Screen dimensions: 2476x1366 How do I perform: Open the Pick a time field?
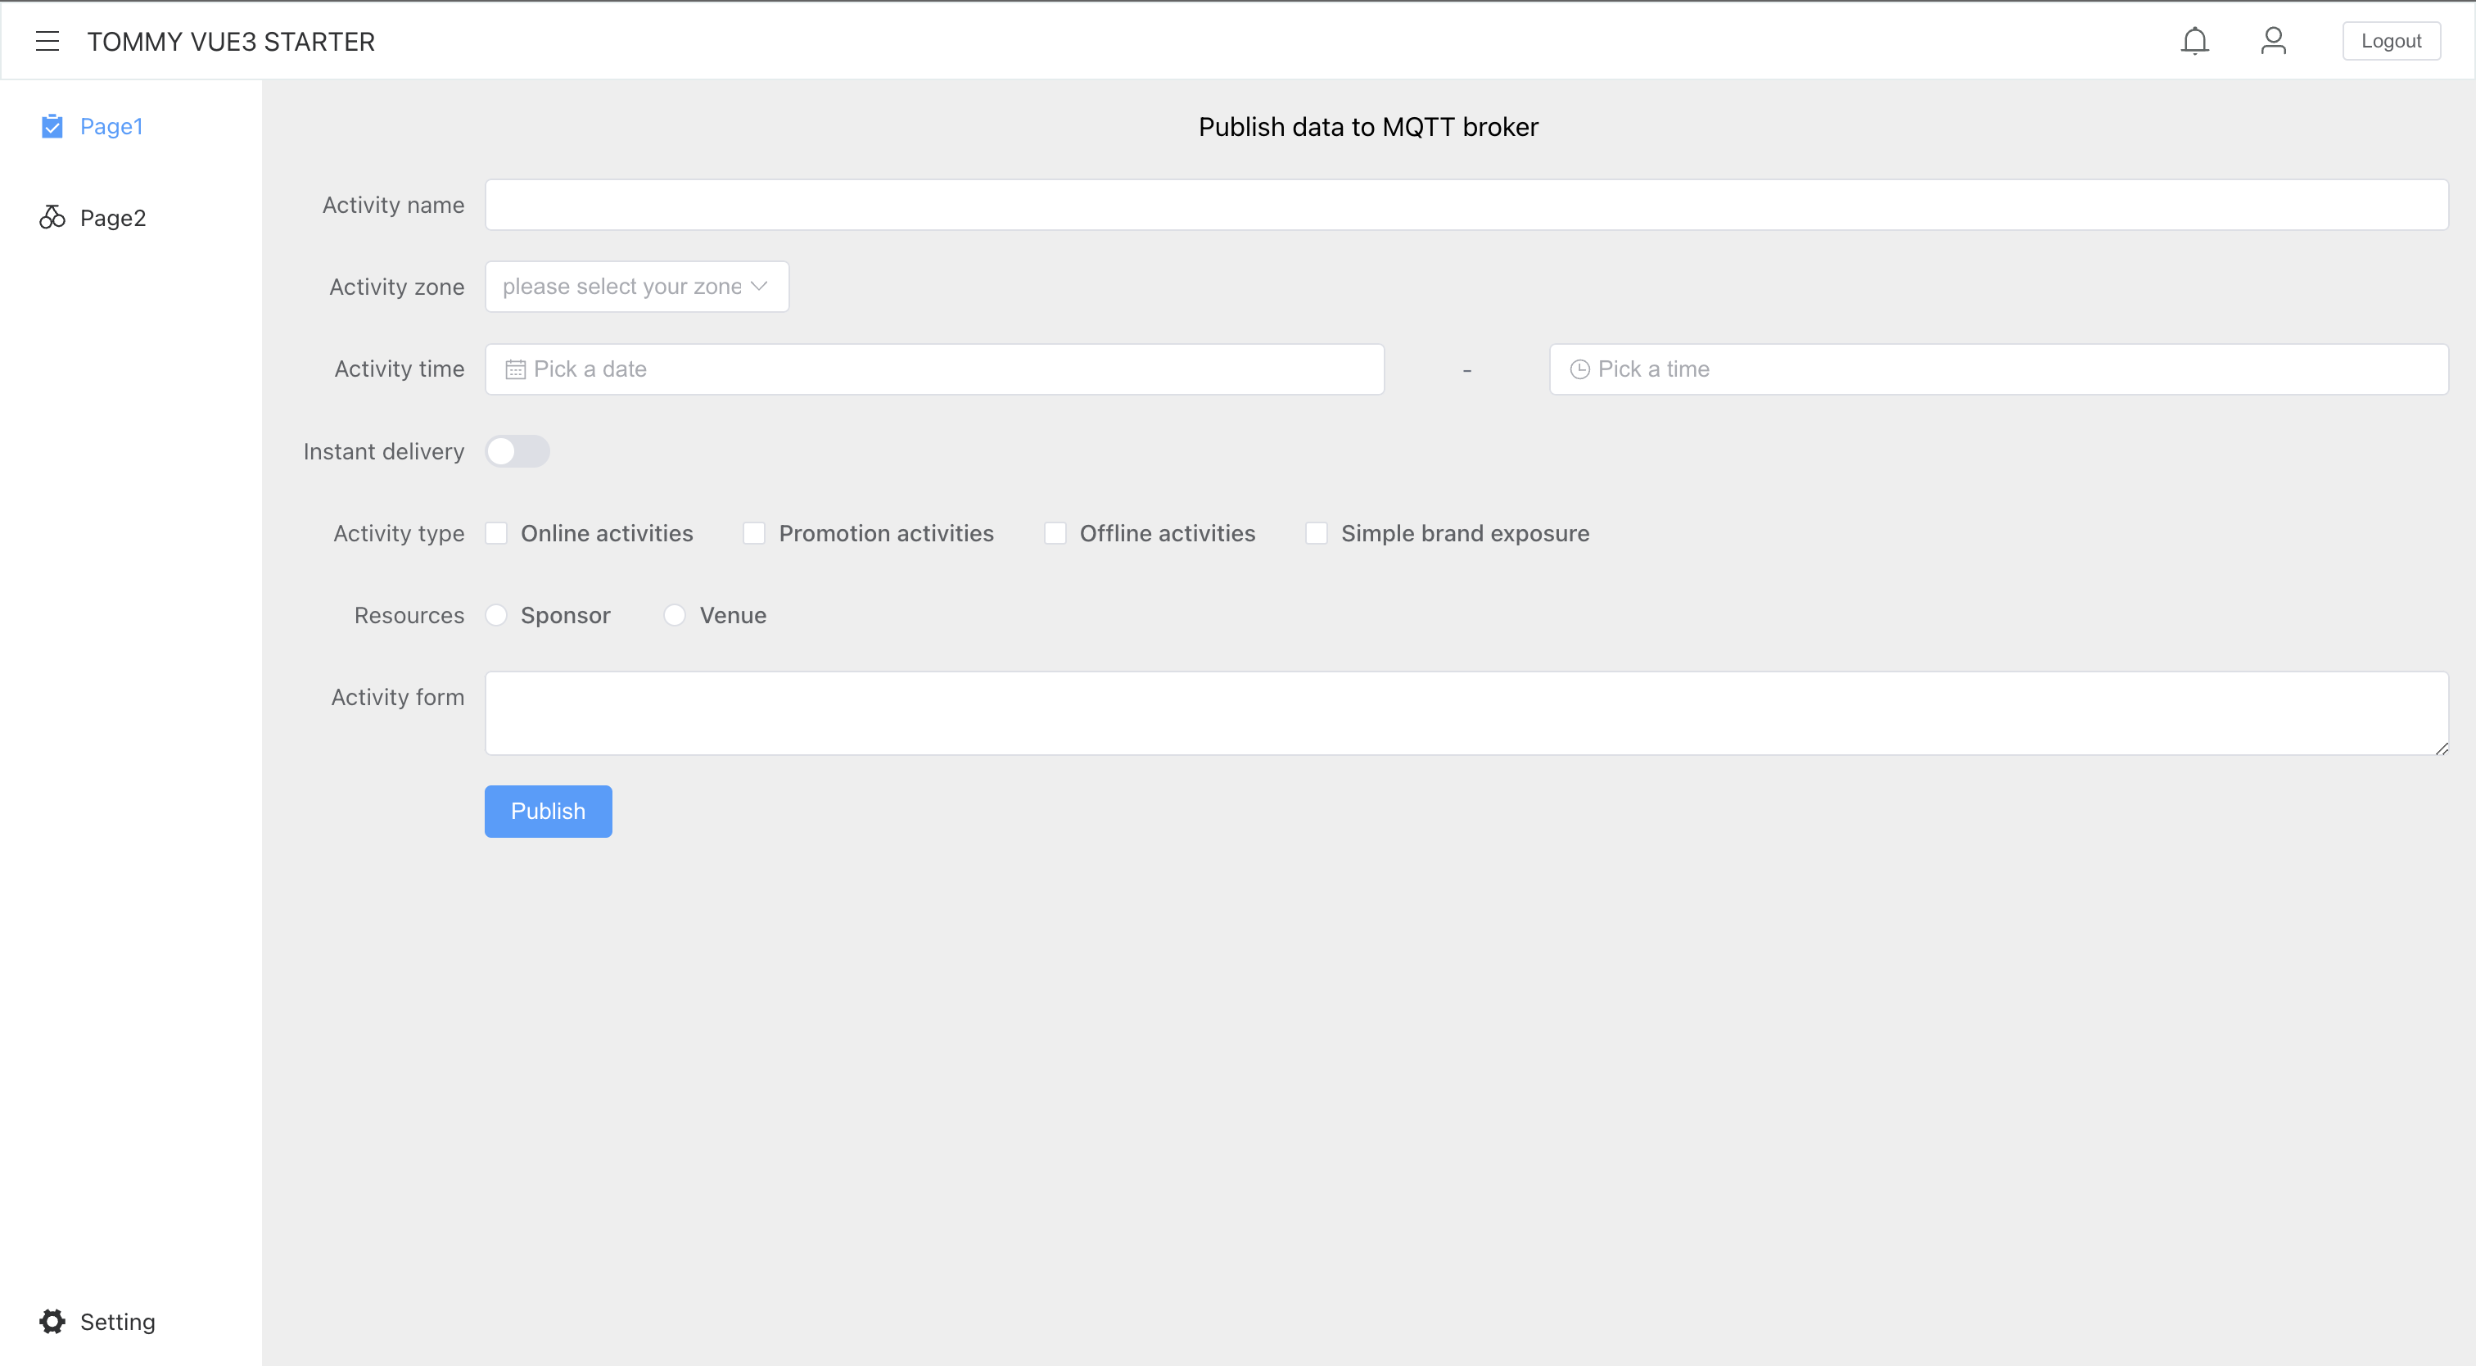tap(1999, 369)
